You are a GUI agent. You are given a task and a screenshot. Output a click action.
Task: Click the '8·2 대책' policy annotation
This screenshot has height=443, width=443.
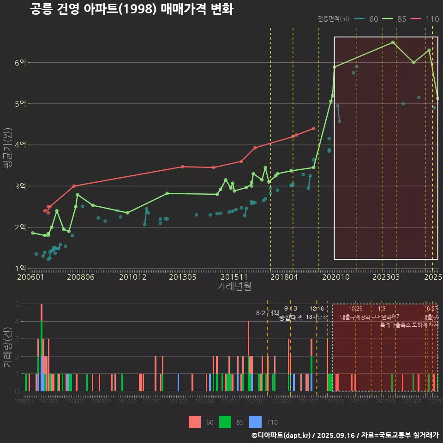268,313
